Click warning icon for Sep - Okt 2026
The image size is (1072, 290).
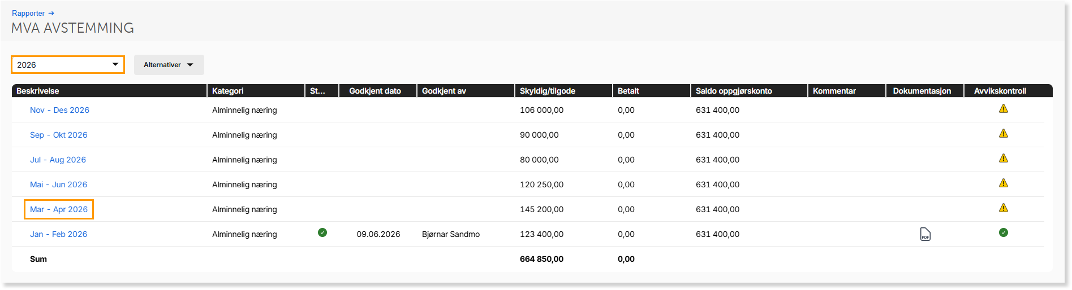point(1003,134)
